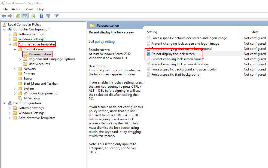Click the Printers folder icon
Screen dimensions: 268x168
click(20, 74)
